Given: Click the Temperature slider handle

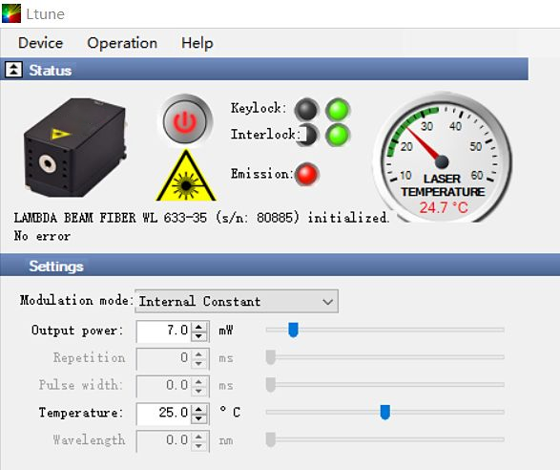Looking at the screenshot, I should pos(385,412).
